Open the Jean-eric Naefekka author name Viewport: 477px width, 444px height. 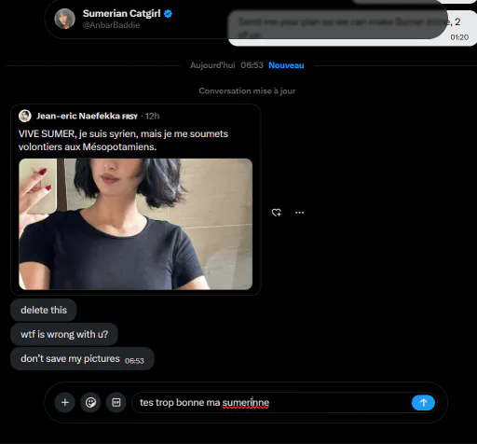click(78, 116)
